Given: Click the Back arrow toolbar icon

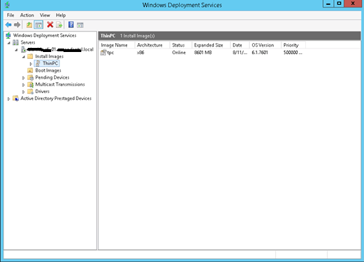Looking at the screenshot, I should pos(9,25).
